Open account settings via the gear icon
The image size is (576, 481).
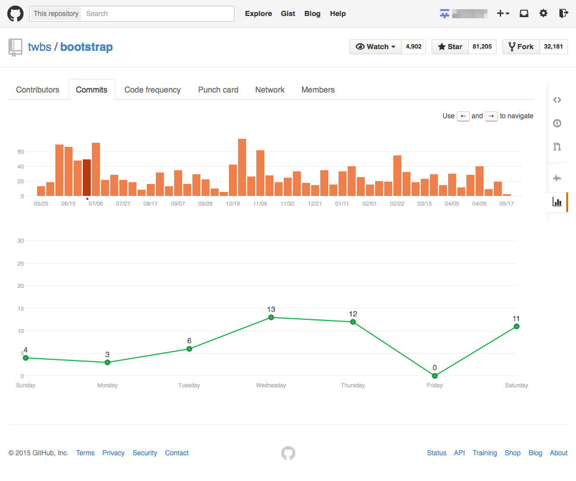pyautogui.click(x=543, y=13)
